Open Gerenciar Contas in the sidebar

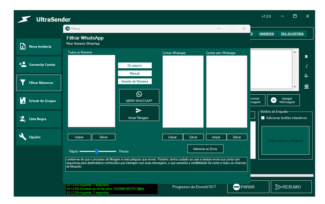coord(38,65)
